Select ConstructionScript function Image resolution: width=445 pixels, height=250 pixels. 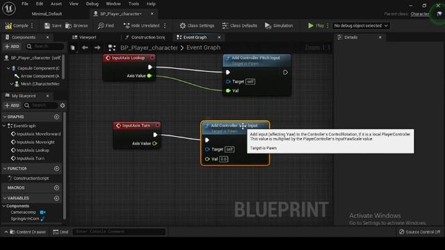pos(29,178)
